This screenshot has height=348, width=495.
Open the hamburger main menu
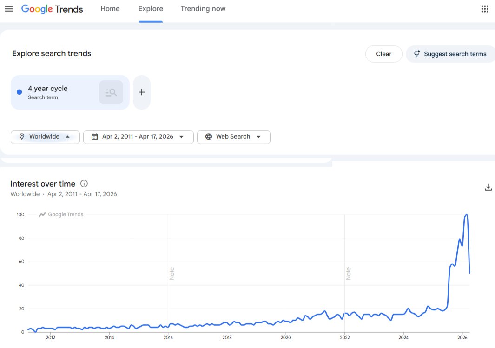click(x=9, y=9)
